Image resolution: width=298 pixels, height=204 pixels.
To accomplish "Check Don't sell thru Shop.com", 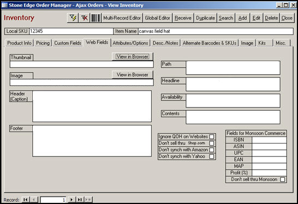I will 212,143.
